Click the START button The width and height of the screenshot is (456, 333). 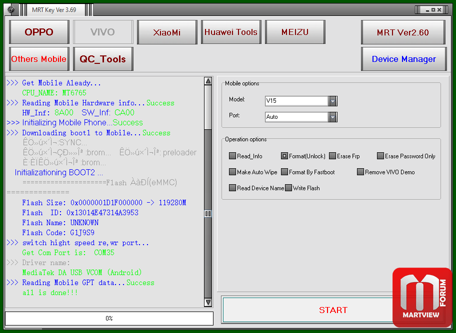point(333,310)
